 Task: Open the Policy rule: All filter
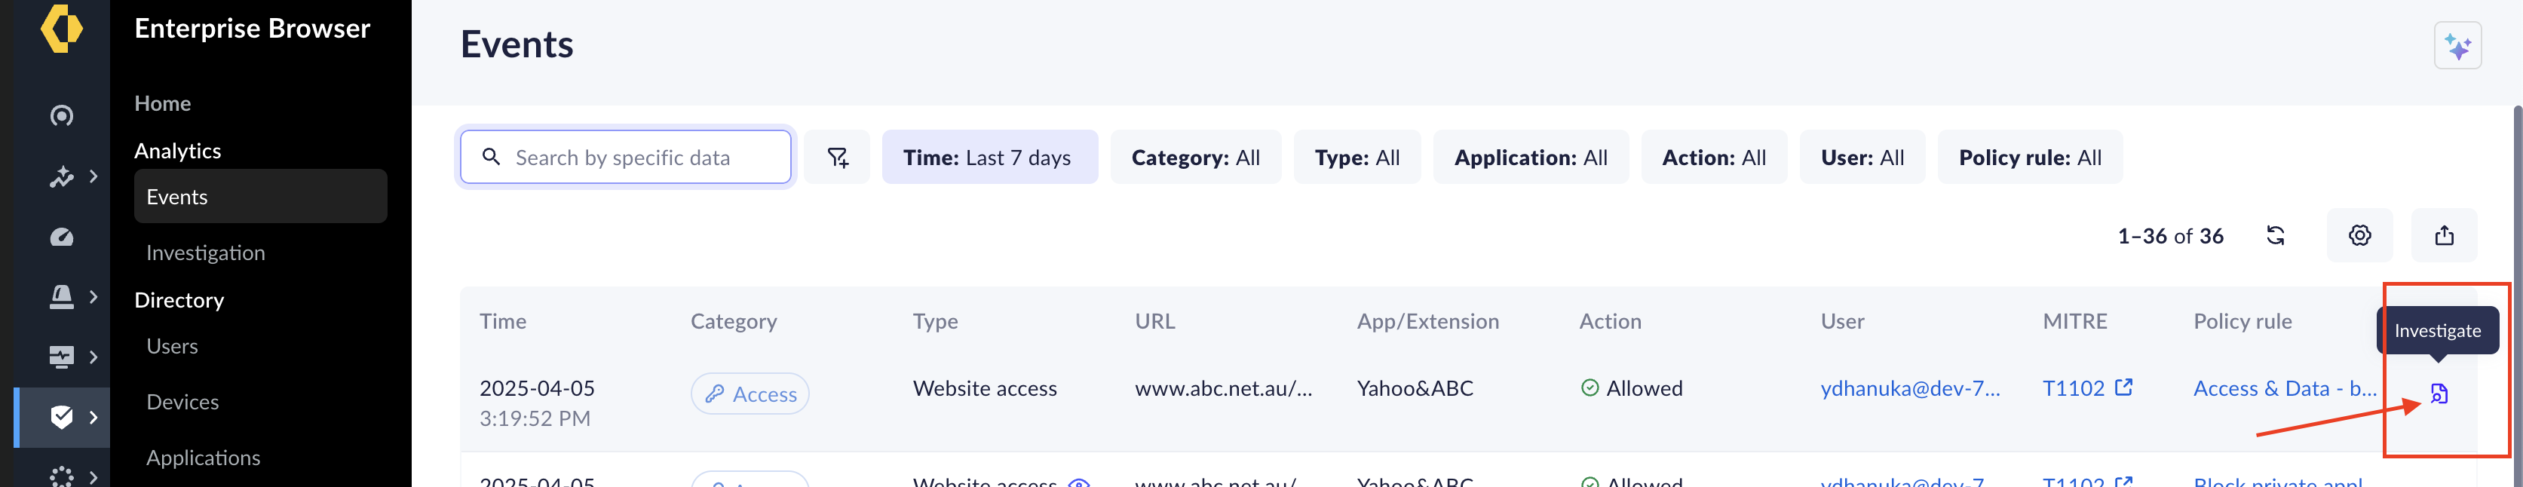(2029, 158)
